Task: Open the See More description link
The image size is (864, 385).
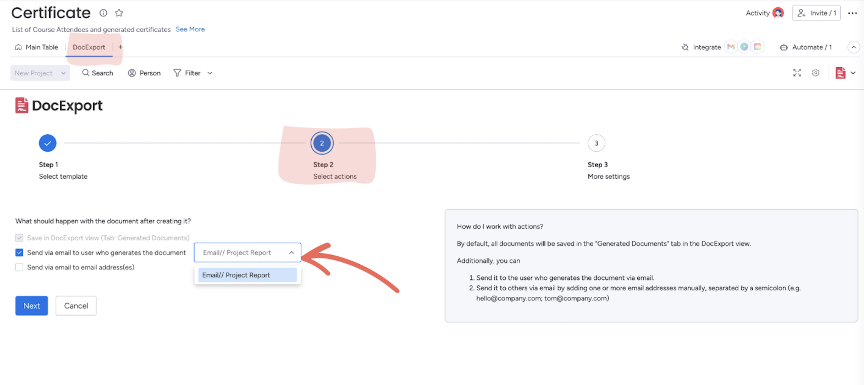Action: [190, 29]
